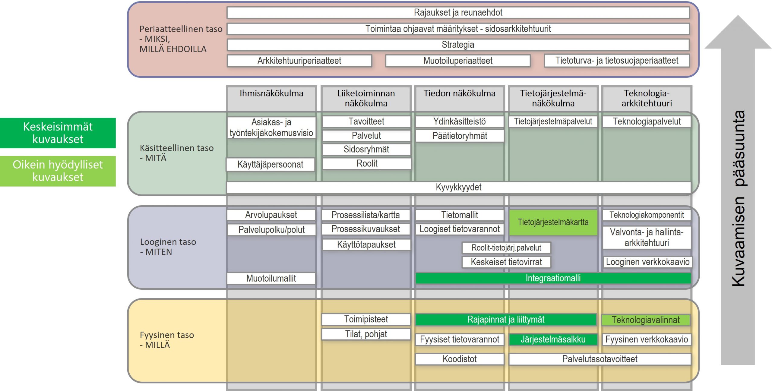Select the Arkkitehtuuriperiaatteet box

(x=299, y=61)
